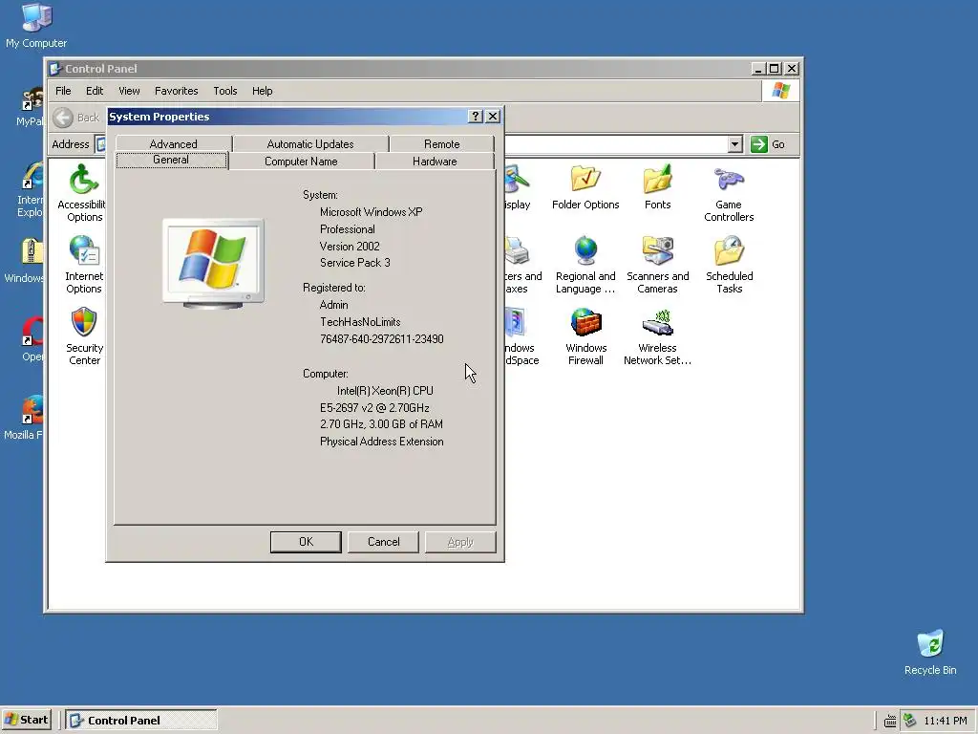Open the Favorites menu
This screenshot has width=978, height=734.
tap(177, 91)
